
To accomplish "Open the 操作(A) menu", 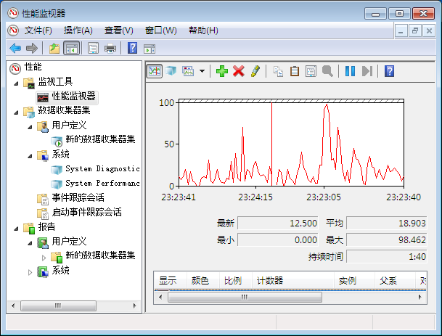I will [x=78, y=30].
